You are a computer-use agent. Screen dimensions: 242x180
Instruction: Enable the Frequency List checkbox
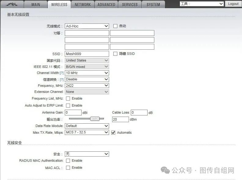[68, 98]
